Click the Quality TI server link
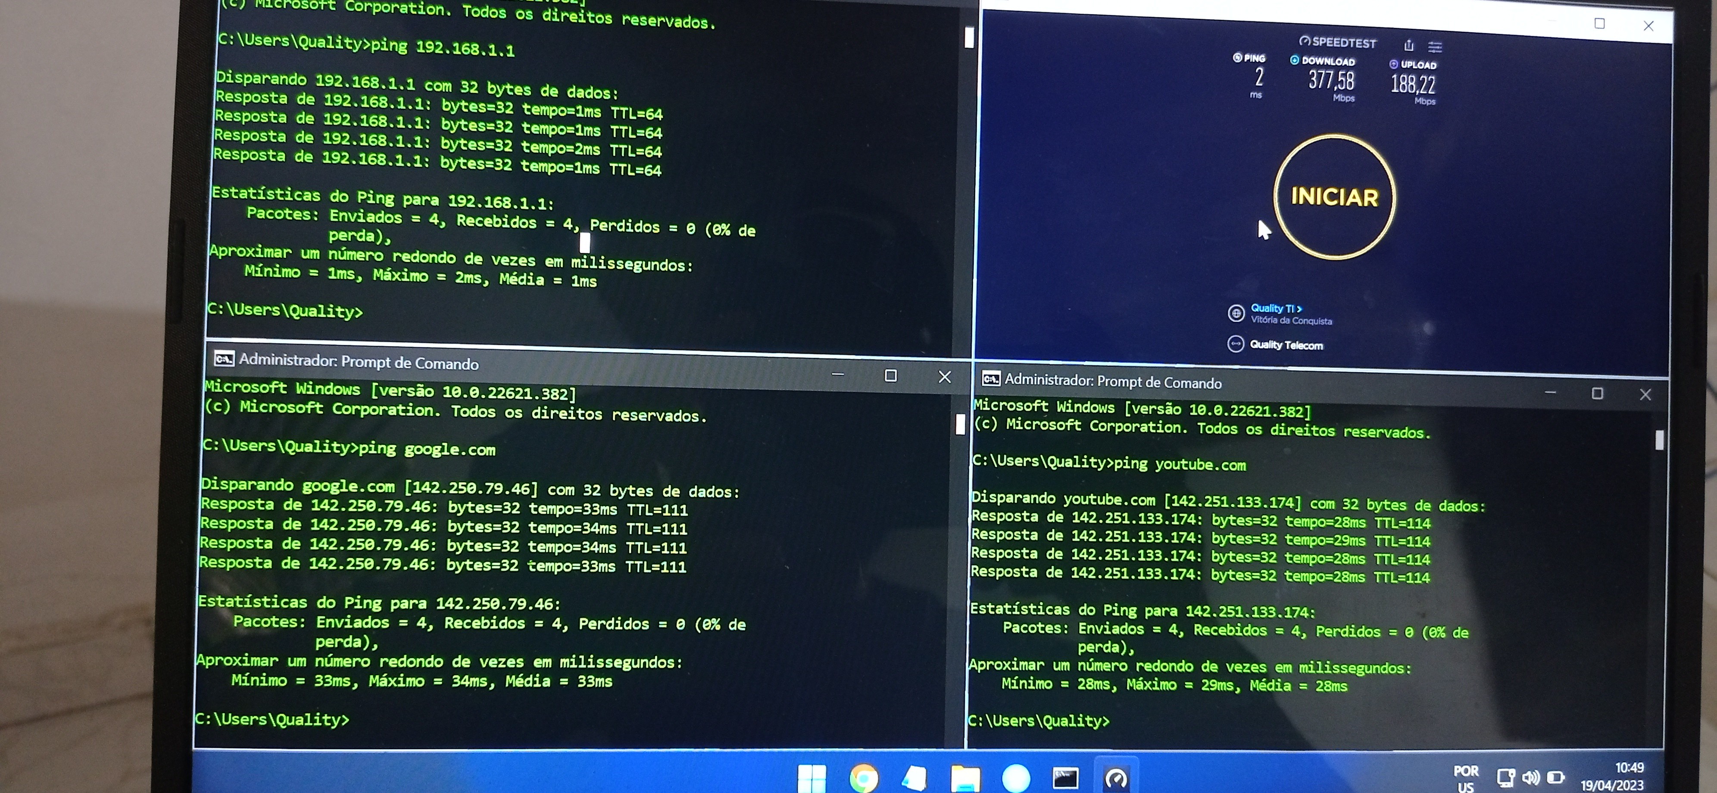The height and width of the screenshot is (793, 1717). pyautogui.click(x=1275, y=308)
